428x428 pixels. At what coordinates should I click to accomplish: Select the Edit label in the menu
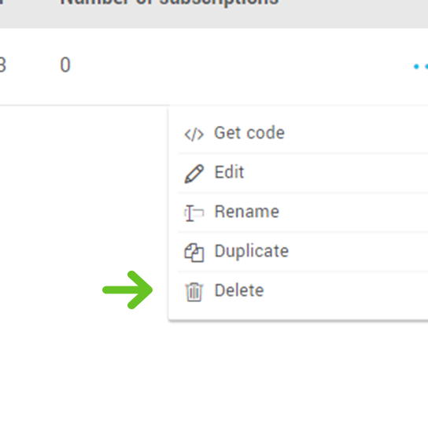(229, 172)
